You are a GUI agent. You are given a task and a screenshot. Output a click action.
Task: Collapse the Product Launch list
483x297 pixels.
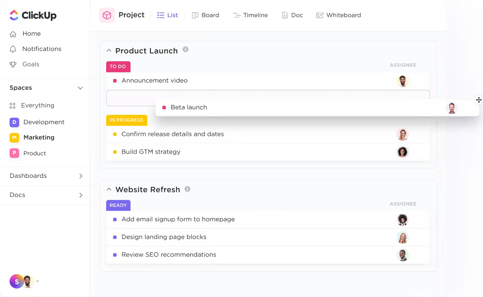point(109,50)
